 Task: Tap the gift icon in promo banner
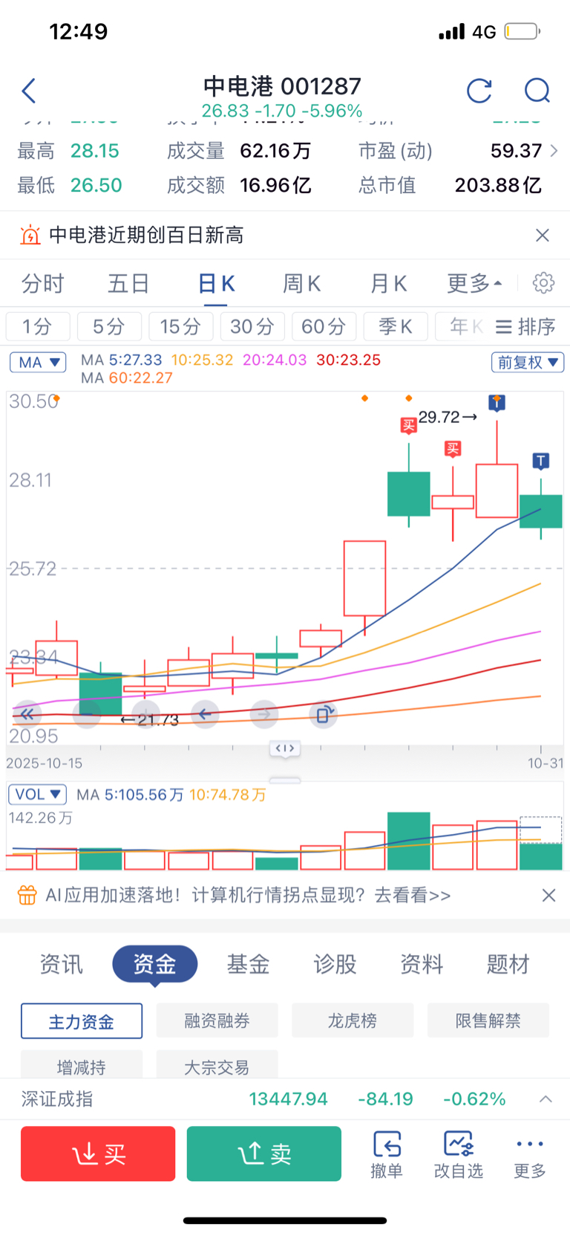pos(27,895)
